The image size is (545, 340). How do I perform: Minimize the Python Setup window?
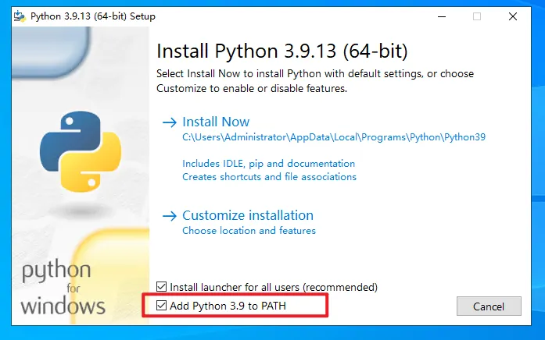[442, 16]
